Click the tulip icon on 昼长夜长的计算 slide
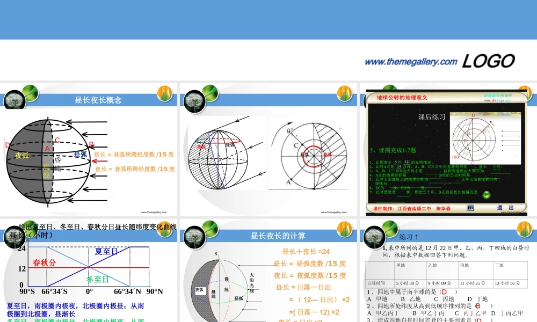 [x=346, y=229]
